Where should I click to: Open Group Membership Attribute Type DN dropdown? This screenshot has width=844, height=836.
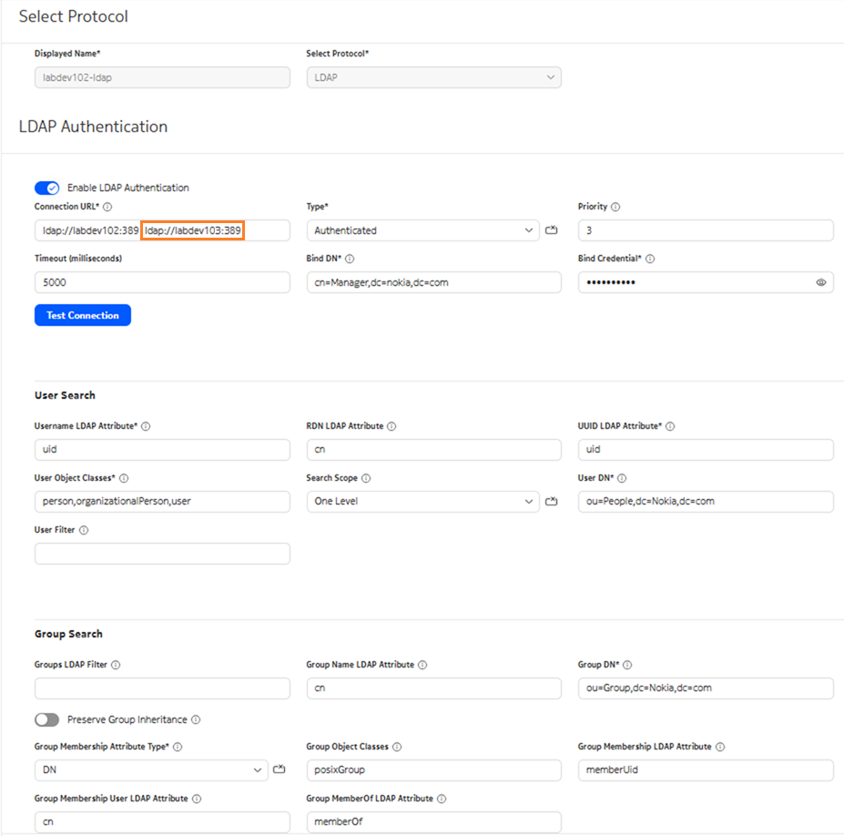pyautogui.click(x=151, y=770)
